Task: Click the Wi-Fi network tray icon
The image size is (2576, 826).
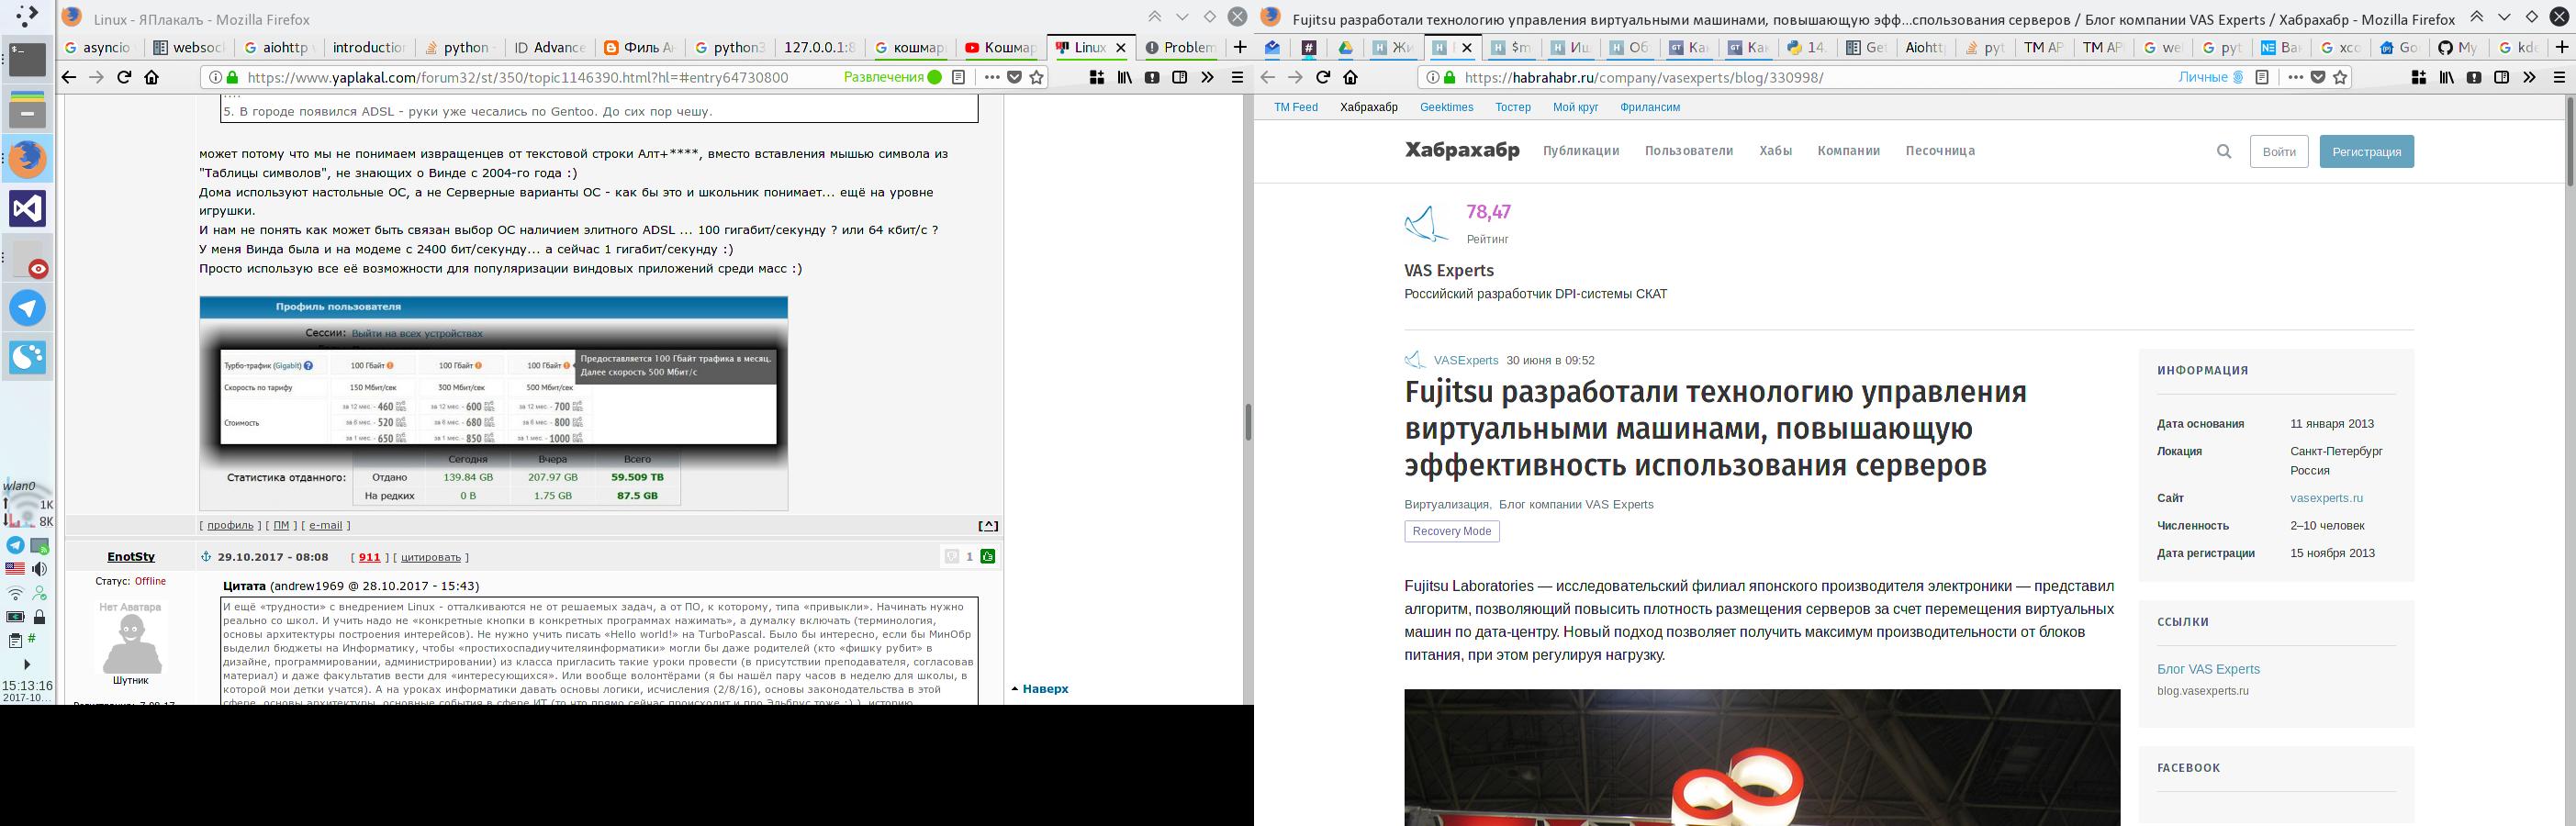Action: coord(15,593)
